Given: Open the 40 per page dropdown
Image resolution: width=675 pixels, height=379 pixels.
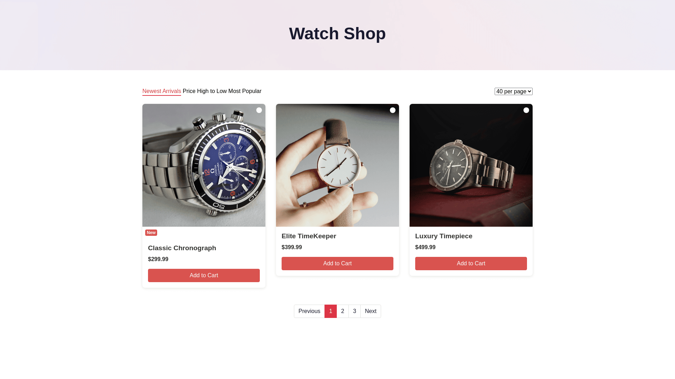Looking at the screenshot, I should tap(514, 91).
